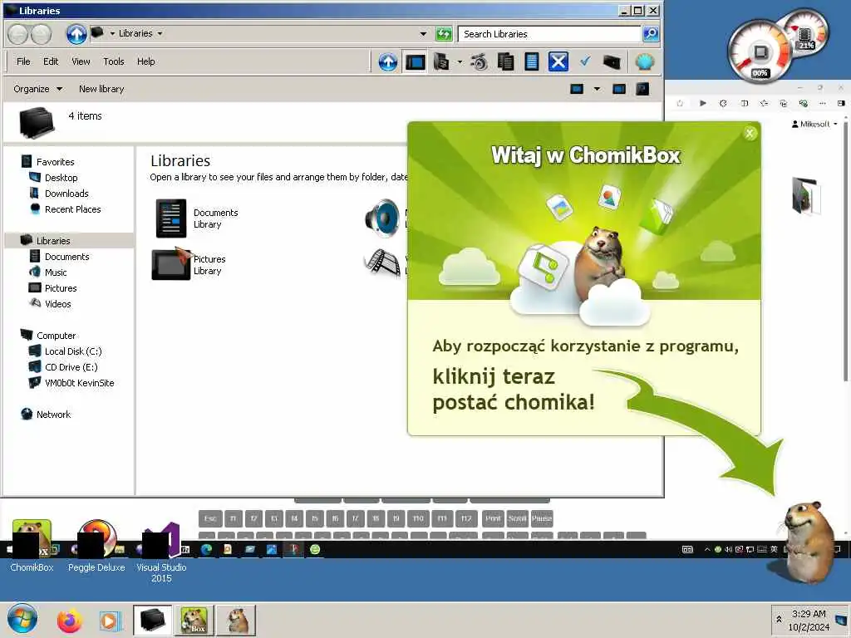Select Recent Places in the navigation pane
The height and width of the screenshot is (638, 851).
73,209
